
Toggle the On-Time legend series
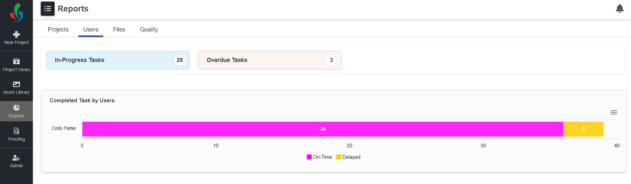click(x=319, y=157)
